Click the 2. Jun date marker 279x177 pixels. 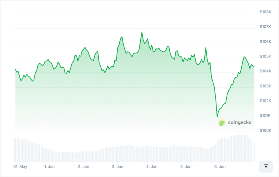pyautogui.click(x=83, y=167)
